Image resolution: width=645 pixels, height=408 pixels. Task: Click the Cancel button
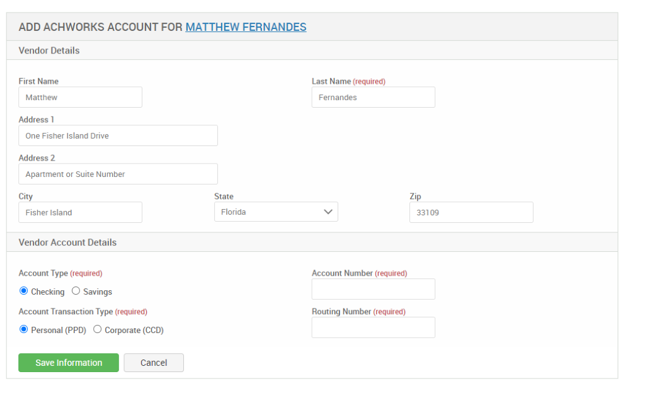153,363
